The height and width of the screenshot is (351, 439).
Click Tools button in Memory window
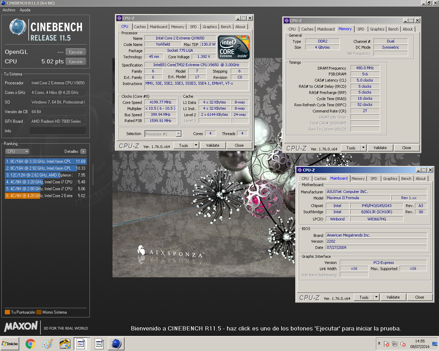click(x=351, y=148)
